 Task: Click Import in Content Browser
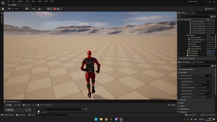point(17,105)
